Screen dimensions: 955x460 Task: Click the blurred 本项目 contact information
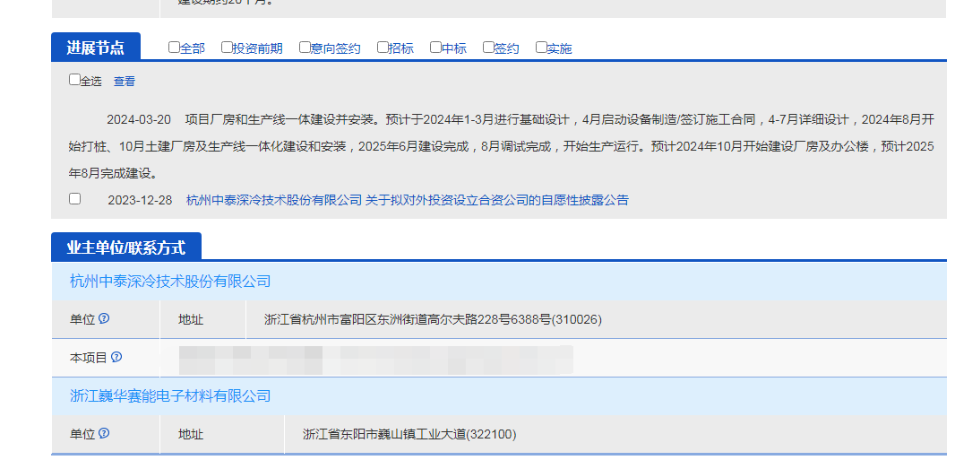(x=376, y=358)
